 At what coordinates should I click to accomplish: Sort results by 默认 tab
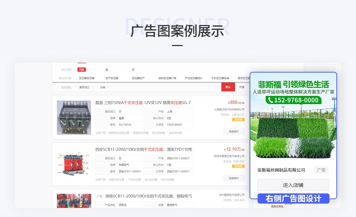(x=228, y=87)
